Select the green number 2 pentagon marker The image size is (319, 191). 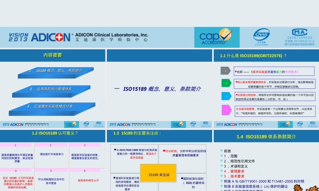click(x=226, y=83)
